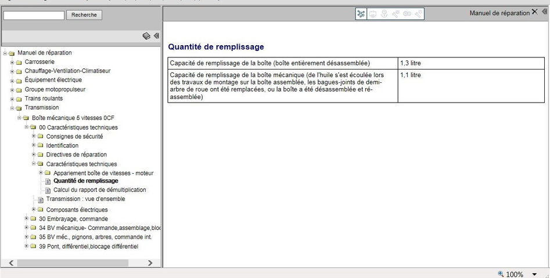Click the tree horizontal scrollbar thumb
This screenshot has height=278, width=550.
(x=73, y=263)
